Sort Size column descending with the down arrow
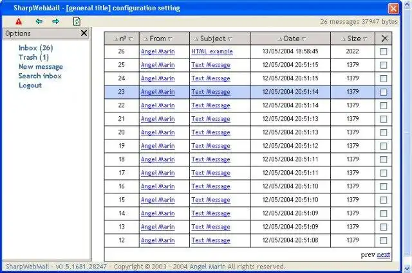The image size is (412, 273). [365, 39]
